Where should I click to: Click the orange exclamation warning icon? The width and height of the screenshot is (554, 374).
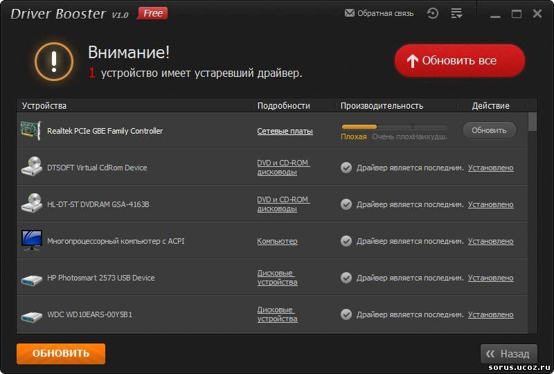[x=54, y=62]
